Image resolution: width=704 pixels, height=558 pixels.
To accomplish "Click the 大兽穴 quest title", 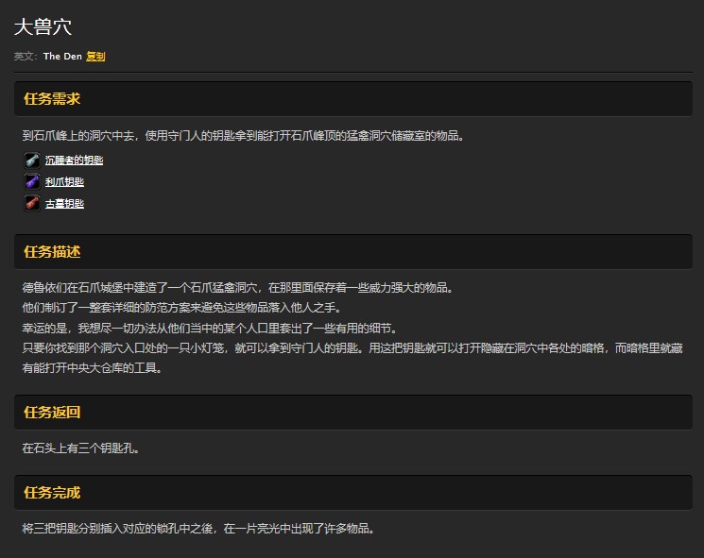I will click(x=43, y=27).
